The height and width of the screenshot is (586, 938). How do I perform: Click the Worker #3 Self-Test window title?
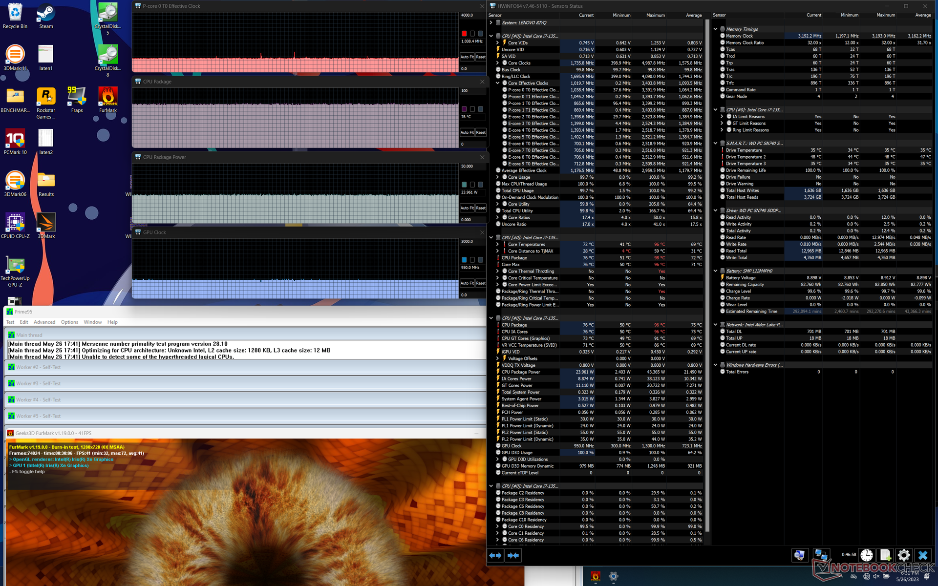38,383
